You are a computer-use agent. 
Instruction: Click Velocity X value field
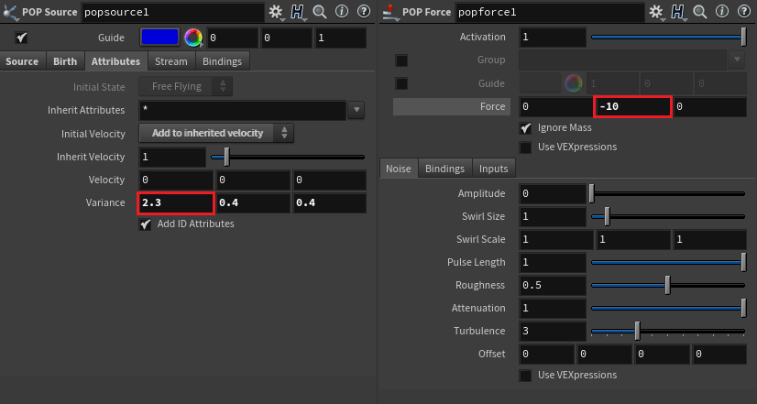[x=176, y=180]
